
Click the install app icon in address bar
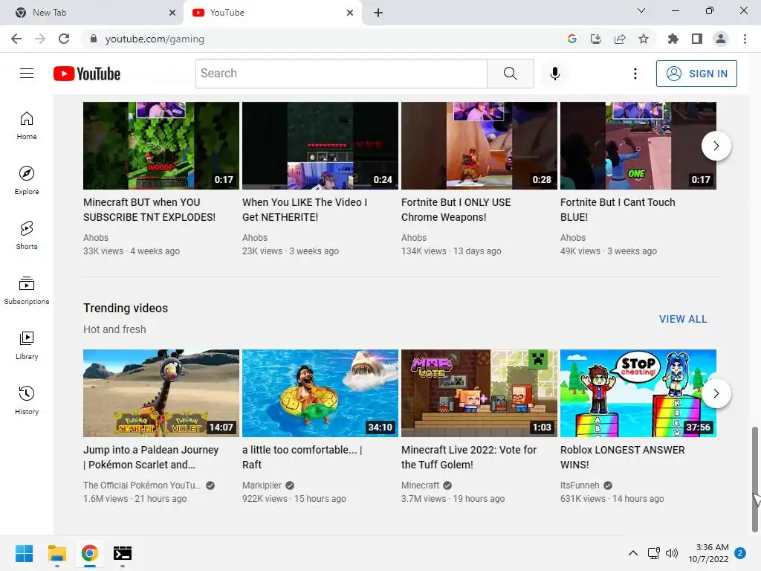point(595,39)
